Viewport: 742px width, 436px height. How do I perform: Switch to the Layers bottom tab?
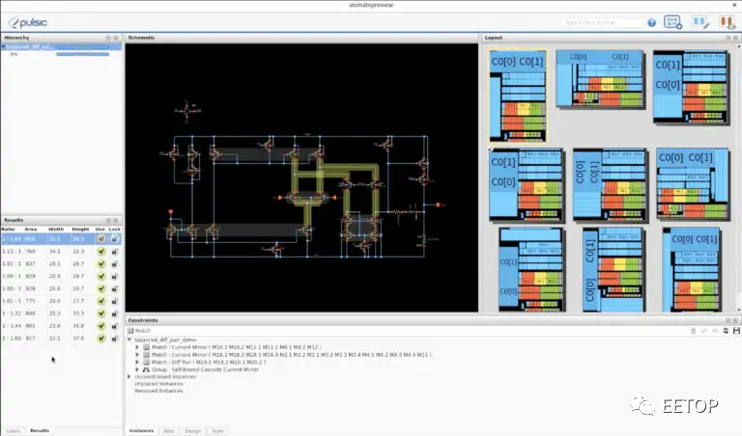[14, 431]
